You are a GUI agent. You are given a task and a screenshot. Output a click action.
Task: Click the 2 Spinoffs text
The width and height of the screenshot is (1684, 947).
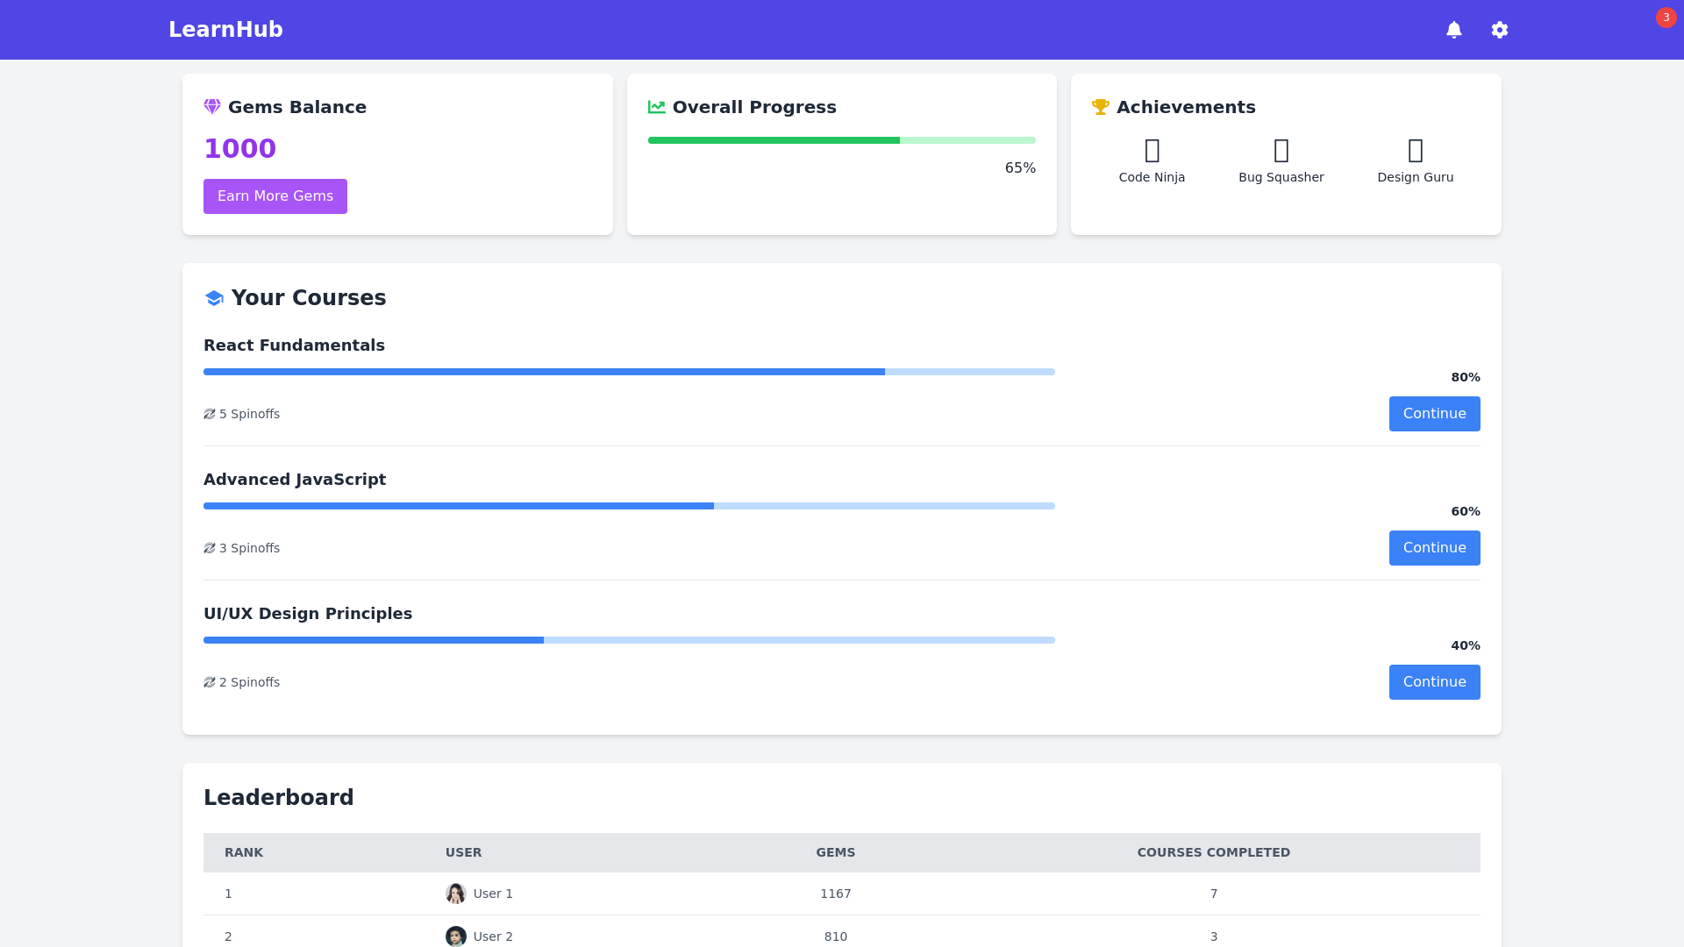pyautogui.click(x=250, y=682)
